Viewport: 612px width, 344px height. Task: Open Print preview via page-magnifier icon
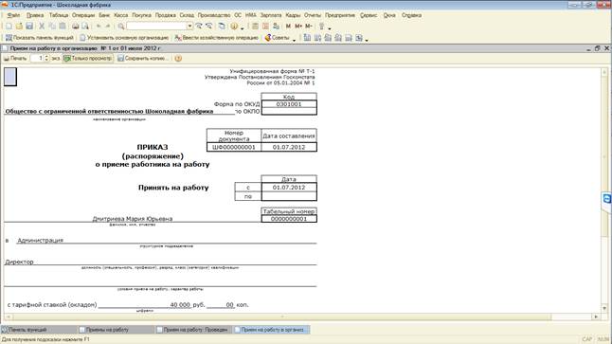tap(85, 27)
